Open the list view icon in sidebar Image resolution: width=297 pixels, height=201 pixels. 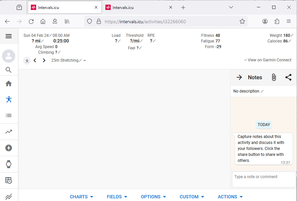coord(9,115)
